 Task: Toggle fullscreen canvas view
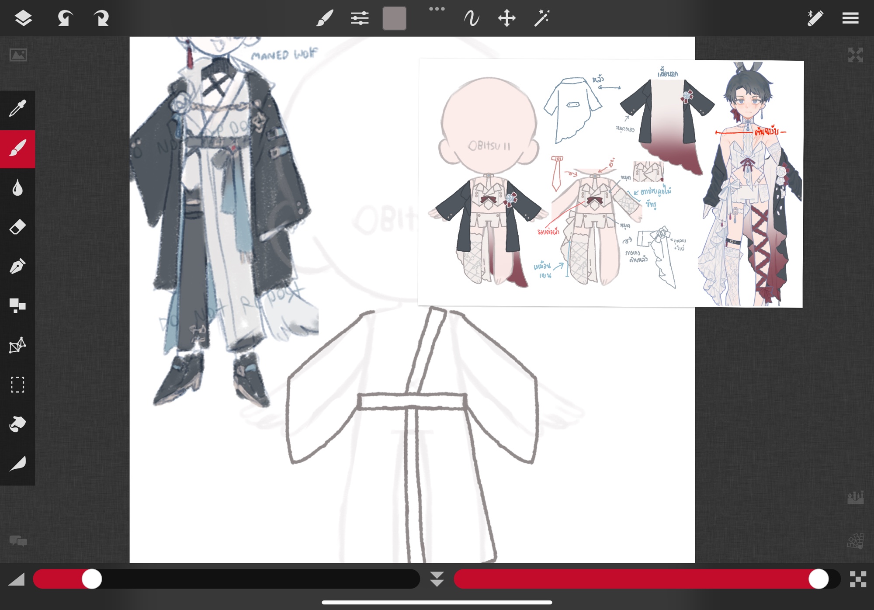click(855, 55)
